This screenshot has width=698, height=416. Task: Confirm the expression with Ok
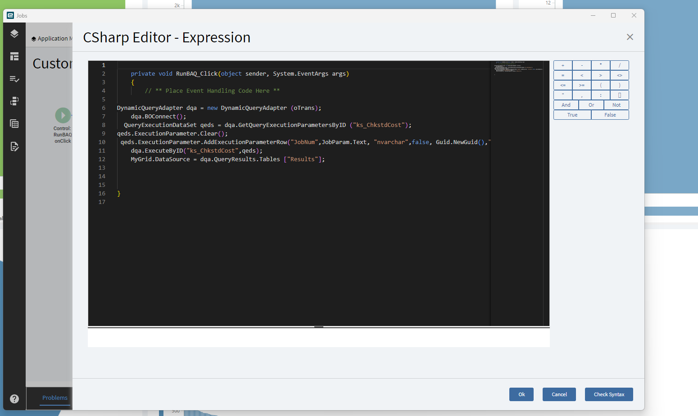(x=521, y=394)
